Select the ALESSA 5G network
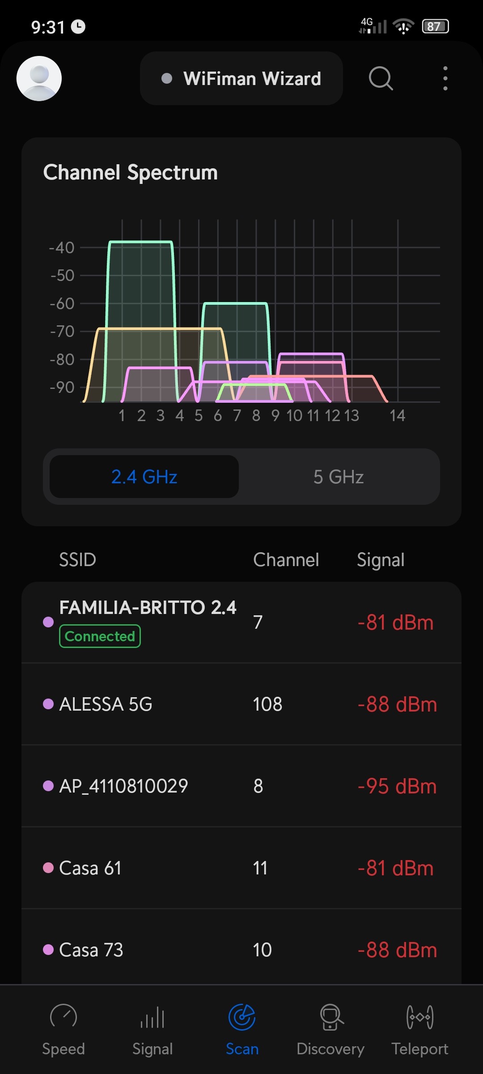The image size is (483, 1074). click(241, 704)
